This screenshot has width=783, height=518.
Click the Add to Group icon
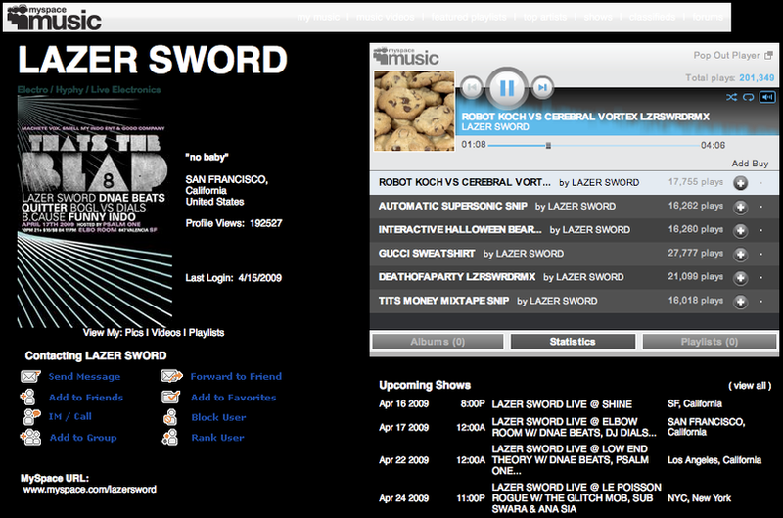click(30, 437)
